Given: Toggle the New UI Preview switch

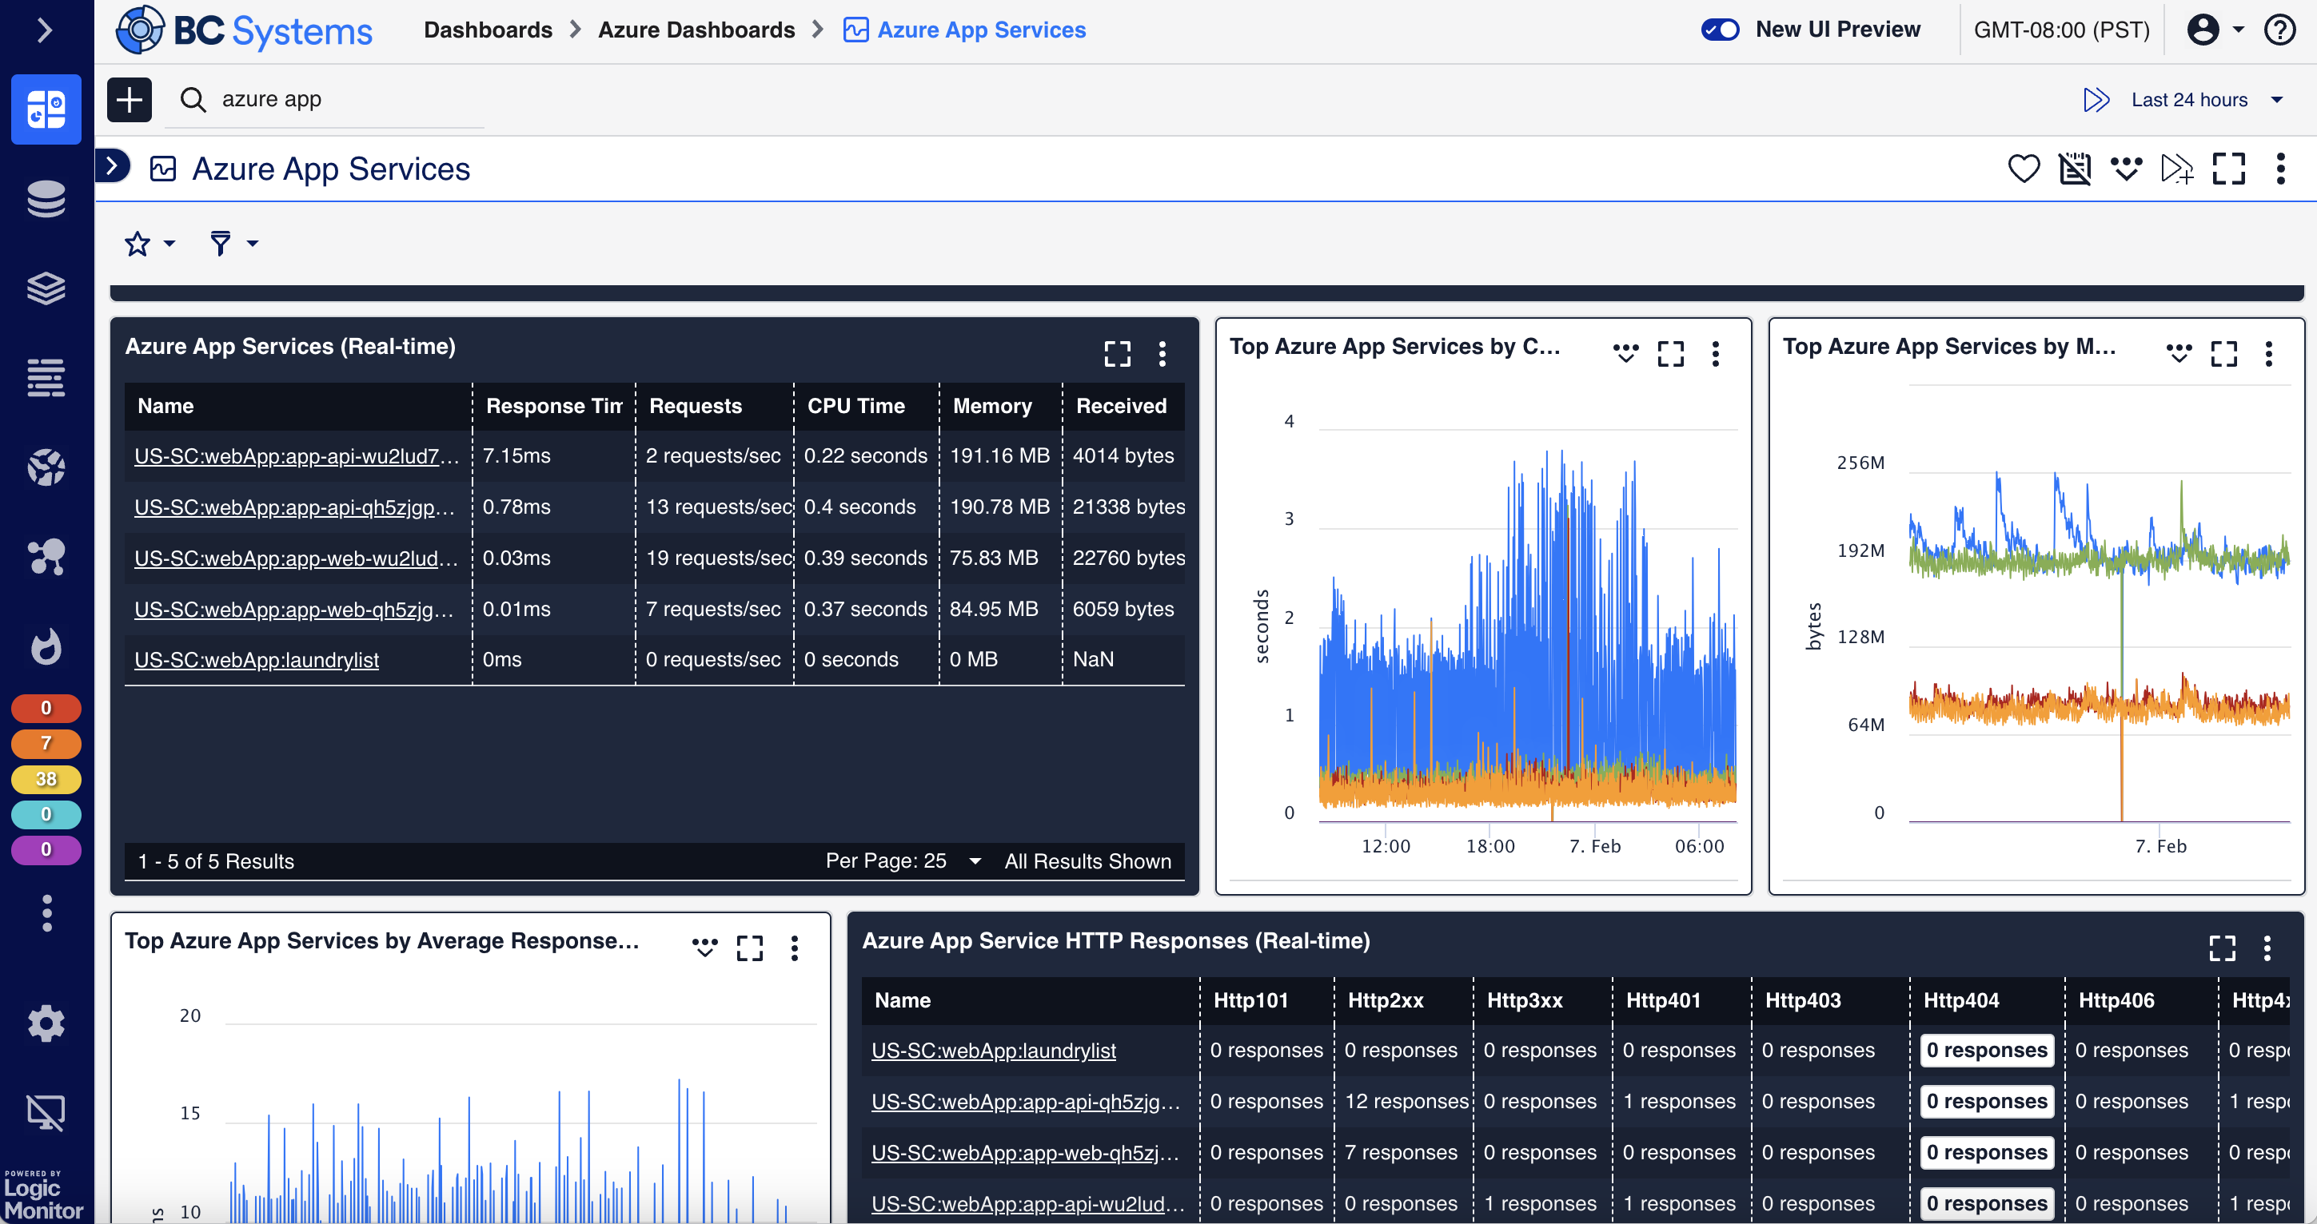Looking at the screenshot, I should point(1720,30).
